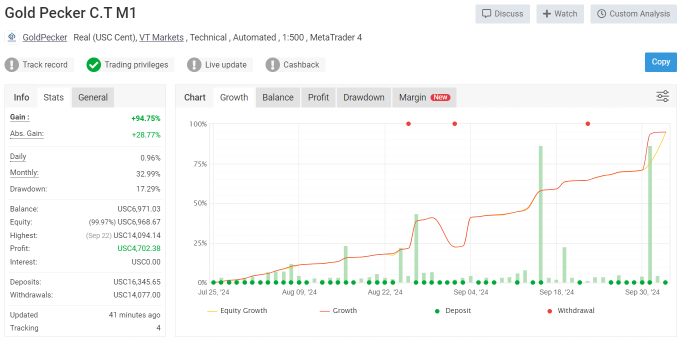Click the Discuss button
Viewport: 681px width, 341px height.
coord(502,13)
